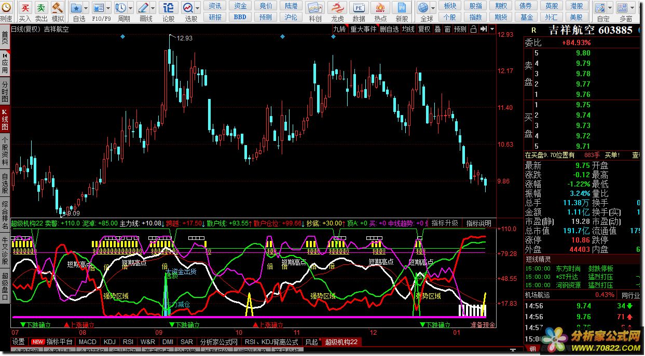Click the BBD button
645x356 pixels.
coord(240,17)
